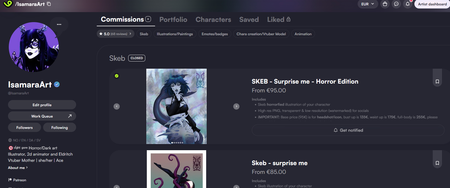Switch to the Characters tab
This screenshot has height=188, width=450.
click(x=213, y=20)
